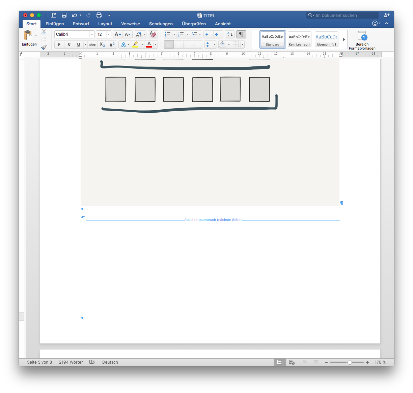This screenshot has width=413, height=393.
Task: Click the Share document person icon
Action: [387, 15]
